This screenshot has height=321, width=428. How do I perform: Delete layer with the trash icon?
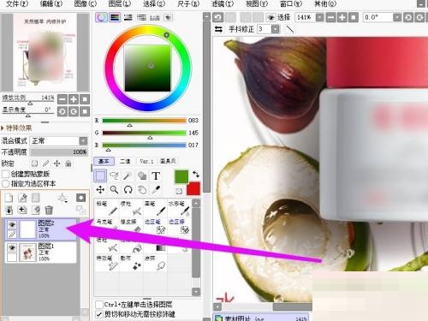click(x=49, y=211)
